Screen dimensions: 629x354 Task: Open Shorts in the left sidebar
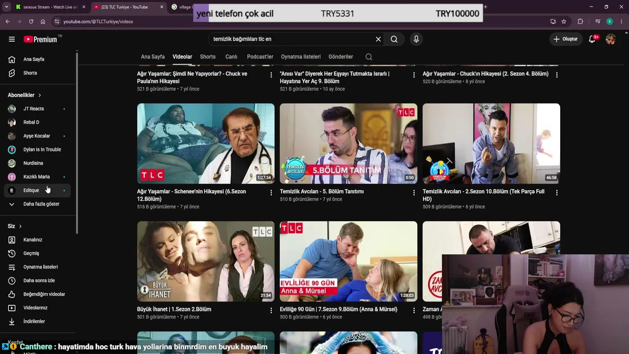tap(38, 73)
